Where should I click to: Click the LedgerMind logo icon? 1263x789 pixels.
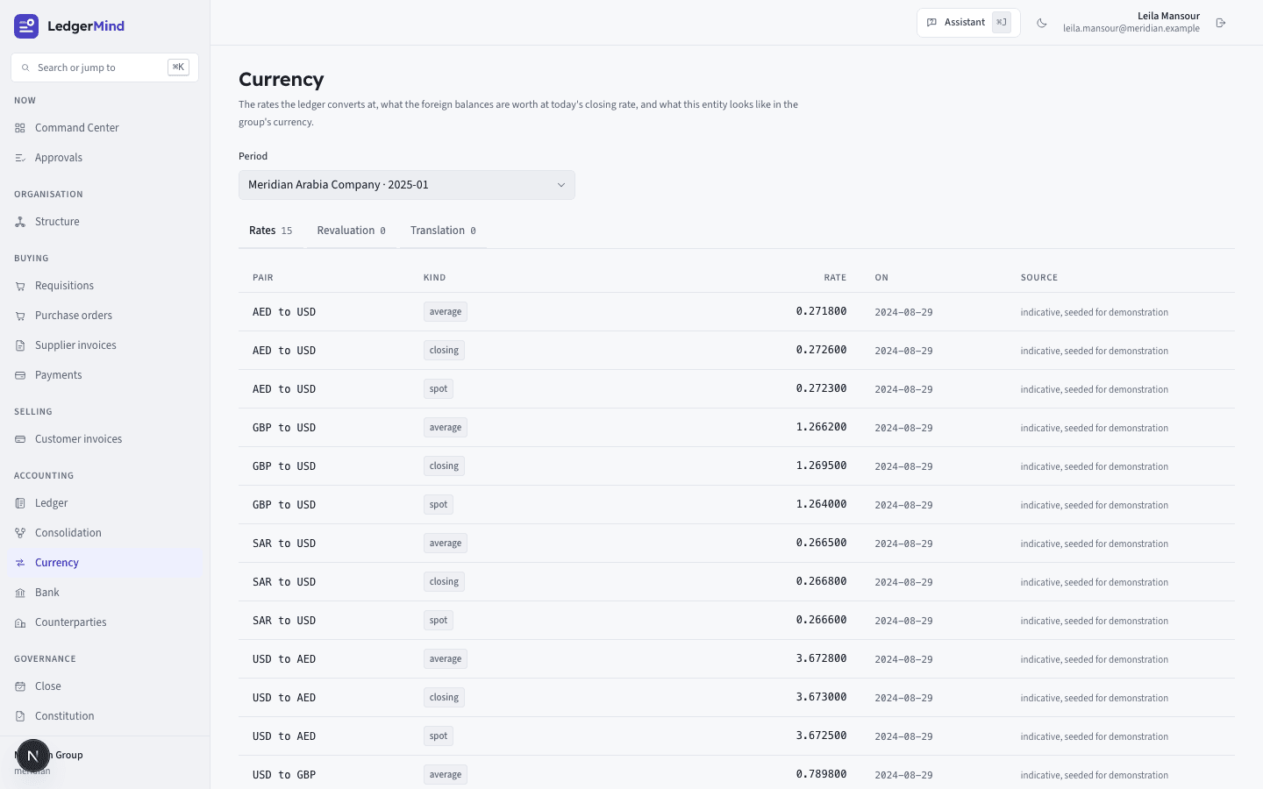coord(26,26)
